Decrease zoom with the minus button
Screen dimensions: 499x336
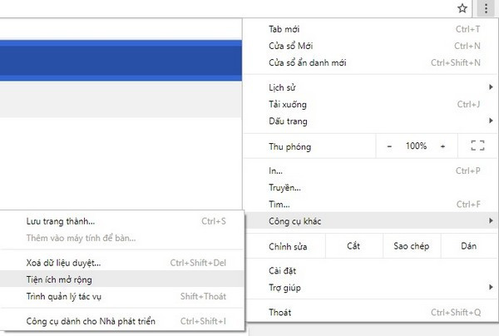(x=389, y=146)
